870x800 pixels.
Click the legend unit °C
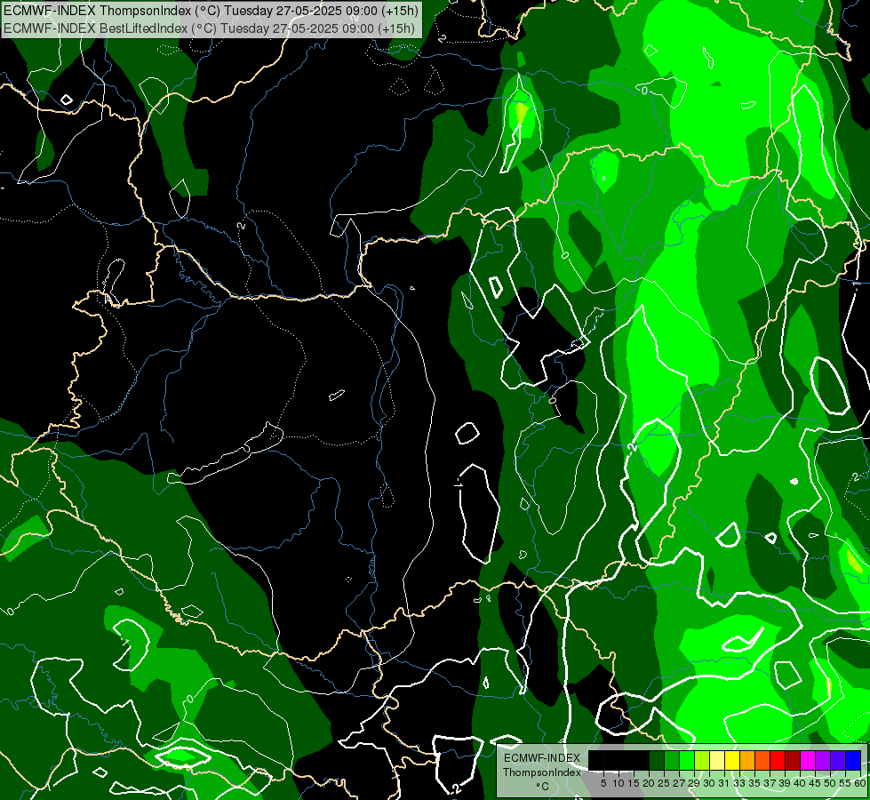tap(543, 786)
